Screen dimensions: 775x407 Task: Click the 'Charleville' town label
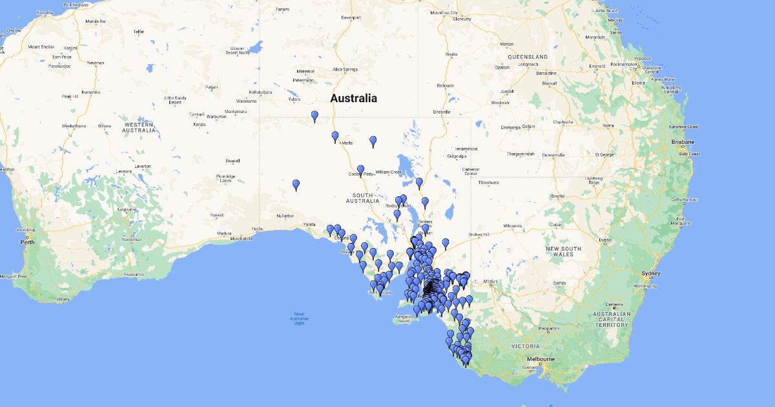click(563, 122)
